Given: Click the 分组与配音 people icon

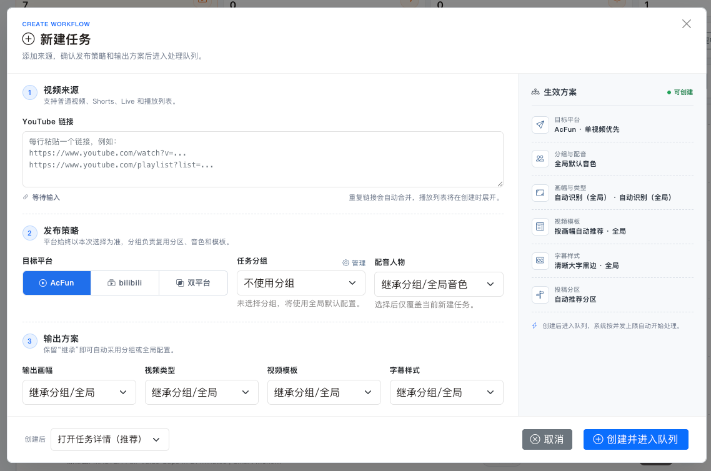Looking at the screenshot, I should point(540,159).
